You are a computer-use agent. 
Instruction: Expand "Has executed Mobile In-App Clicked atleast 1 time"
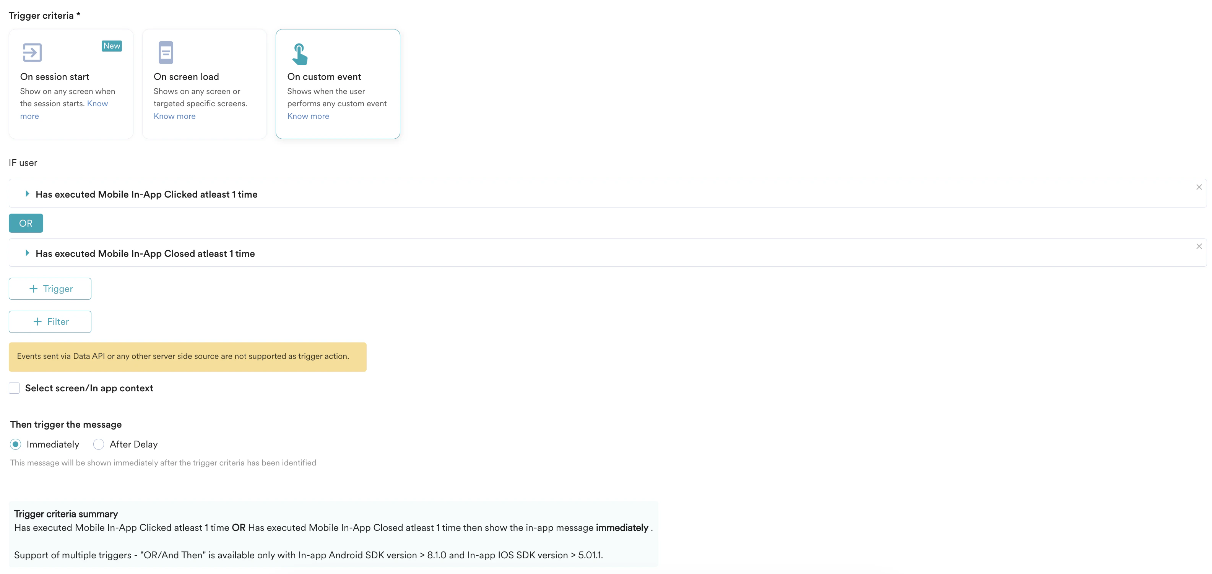[x=27, y=194]
